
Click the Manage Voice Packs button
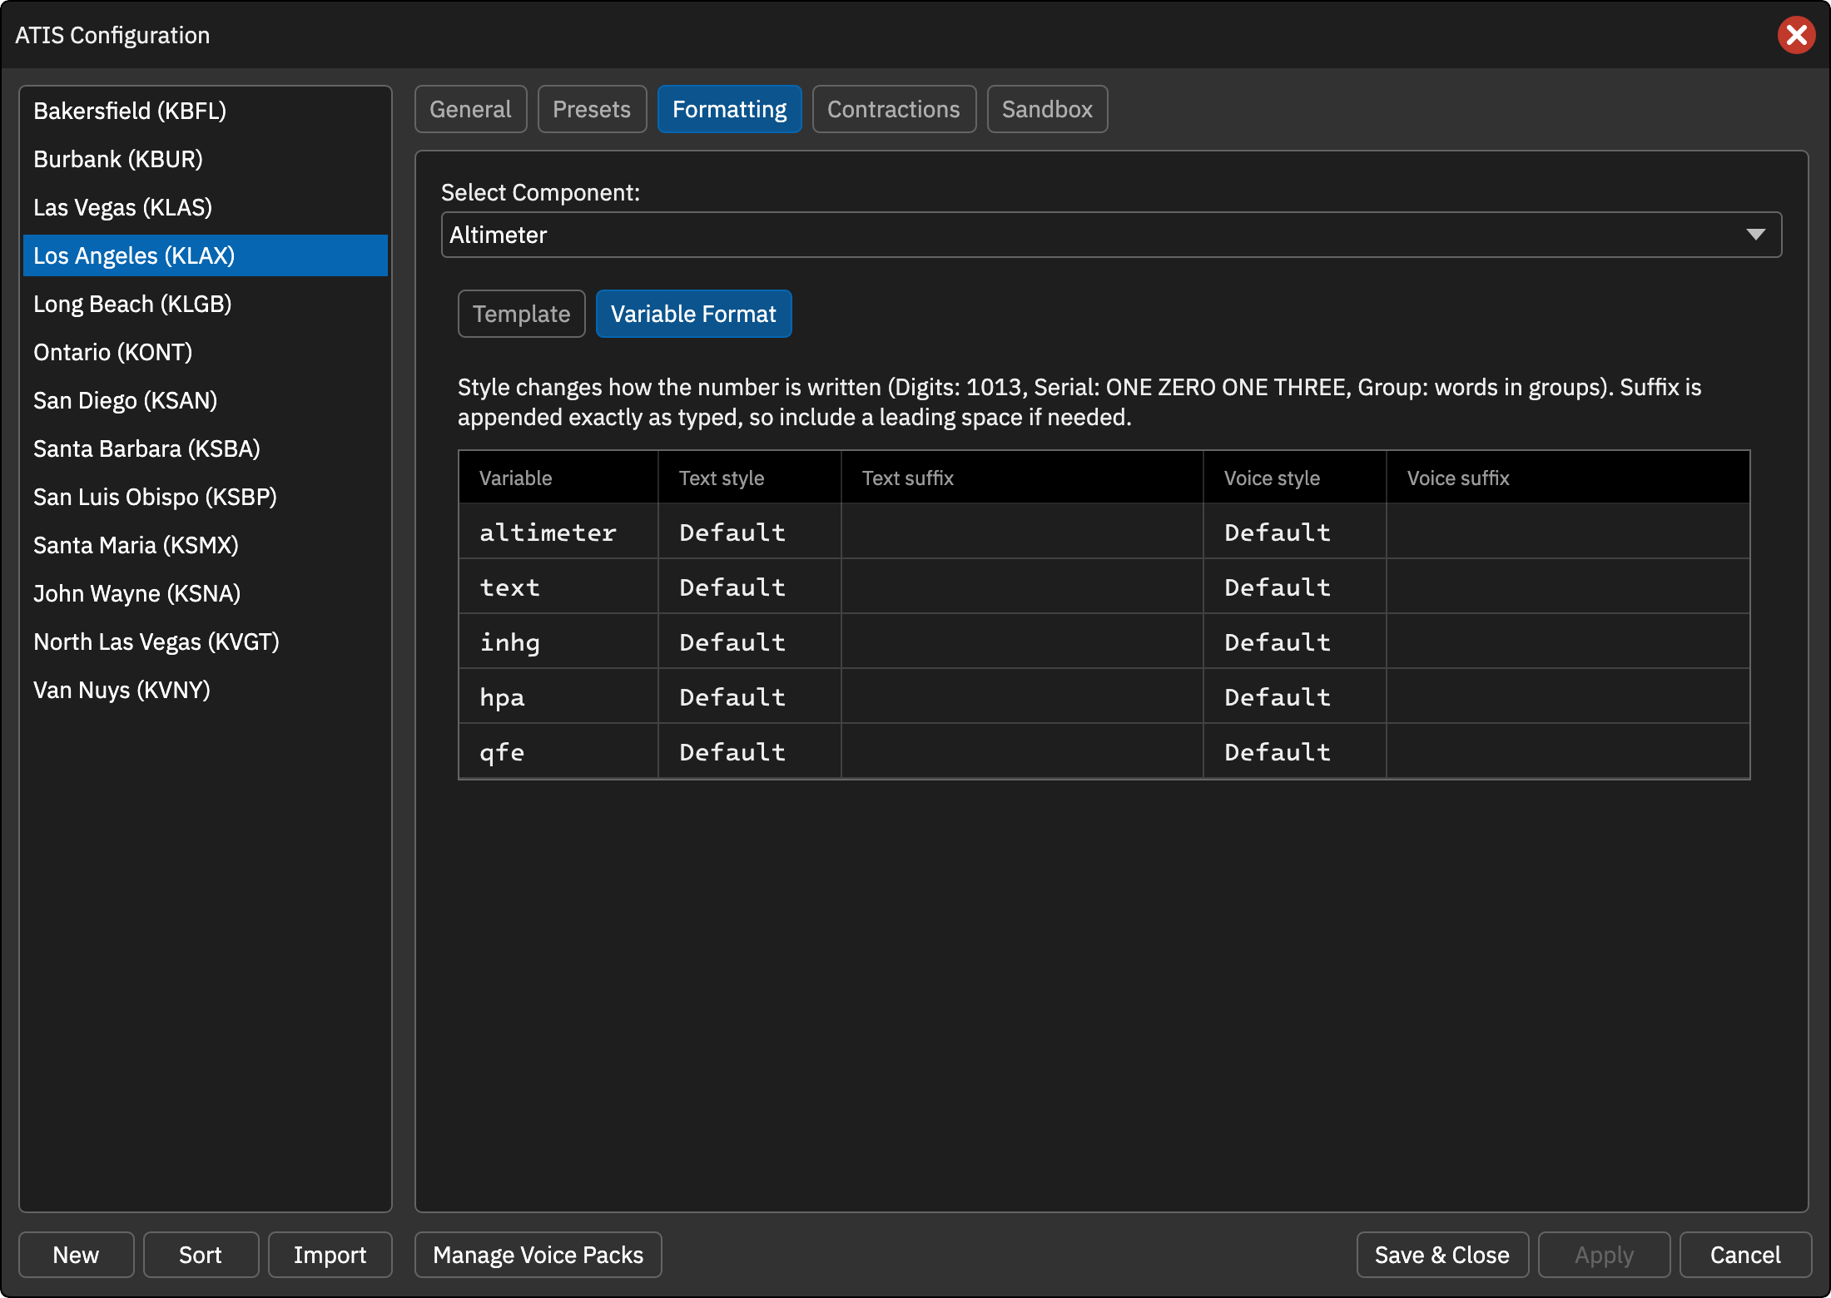coord(538,1255)
